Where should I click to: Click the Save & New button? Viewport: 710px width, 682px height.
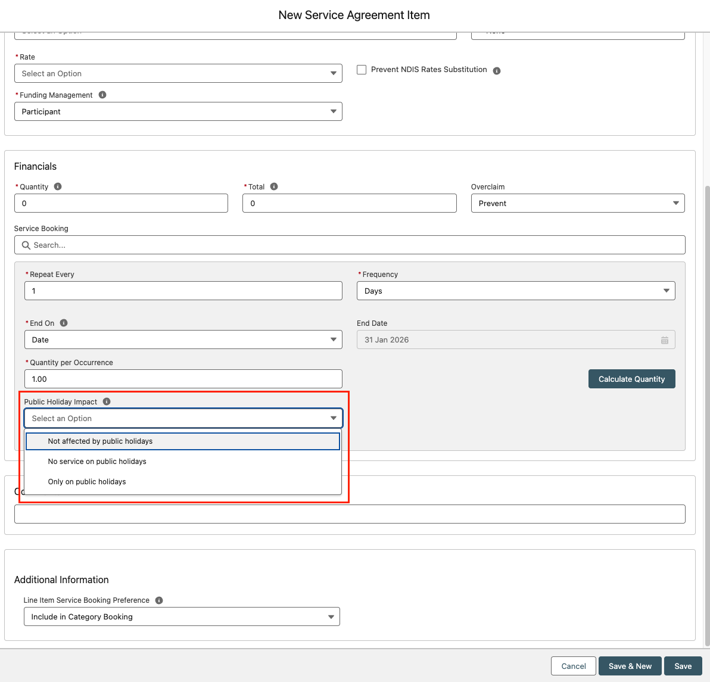630,666
